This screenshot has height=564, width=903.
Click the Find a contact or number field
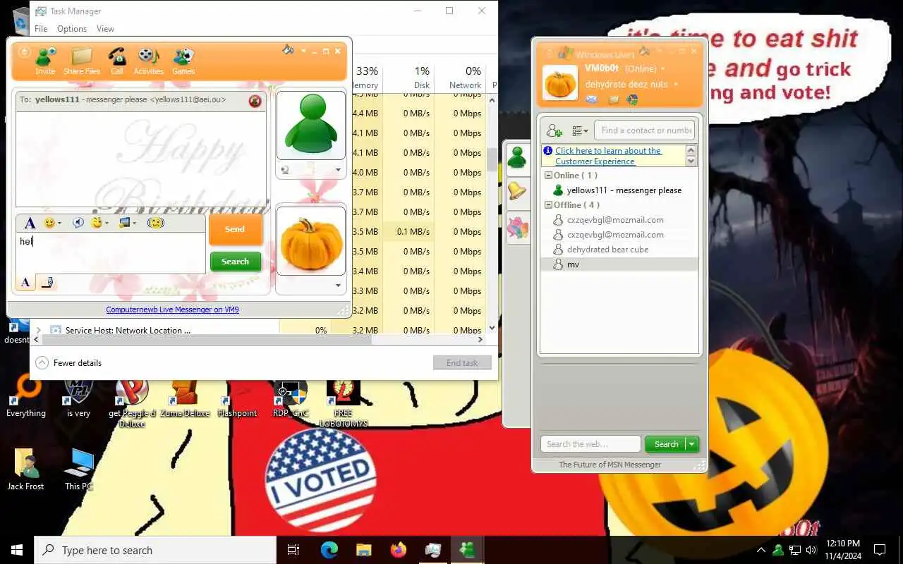coord(644,130)
